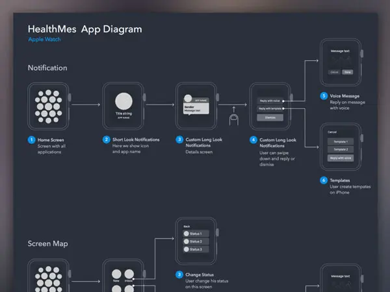The height and width of the screenshot is (292, 390).
Task: Tap Back on the Change Status watch
Action: click(187, 226)
